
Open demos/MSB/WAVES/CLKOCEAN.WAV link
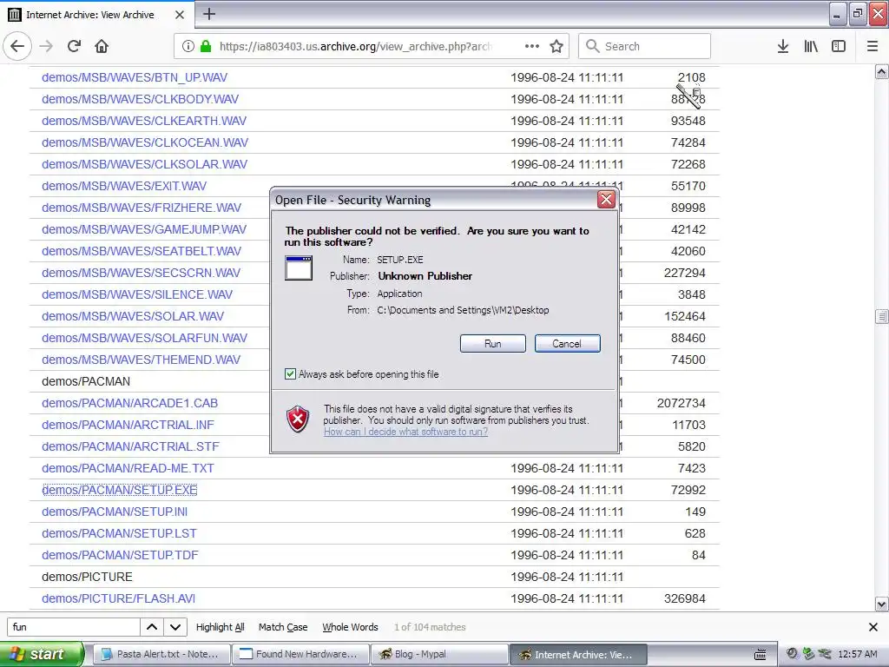[145, 142]
